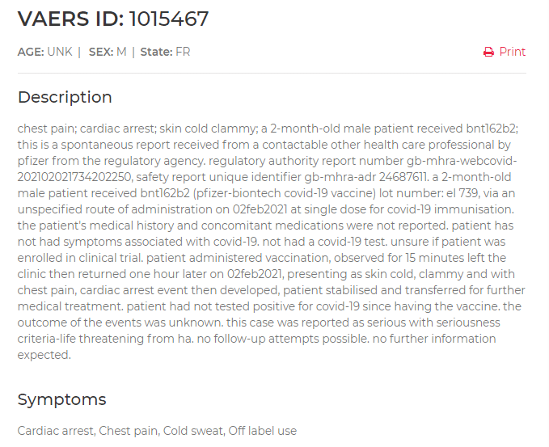Screen dimensions: 549x447
Task: Click the VAERS ID 1015467 heading
Action: tap(113, 19)
